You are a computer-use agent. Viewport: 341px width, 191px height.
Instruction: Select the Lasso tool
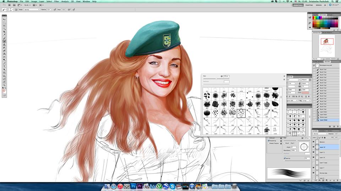point(4,26)
